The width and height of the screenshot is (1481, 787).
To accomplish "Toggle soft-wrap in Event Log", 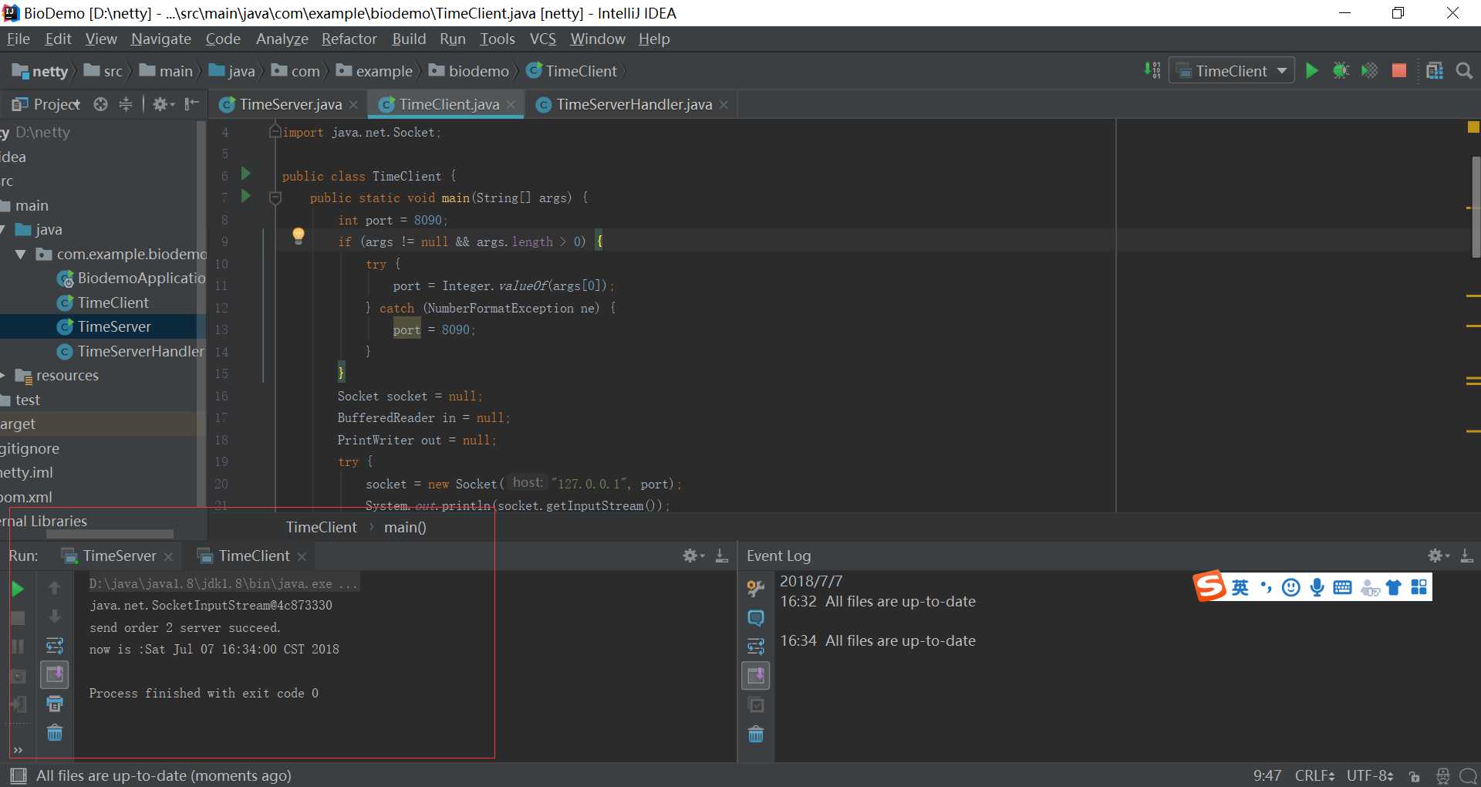I will [756, 647].
